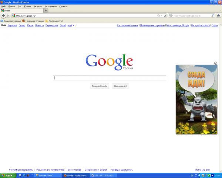Open the search engine selector dropdown
Viewport: 222px width, 178px height.
171,16
